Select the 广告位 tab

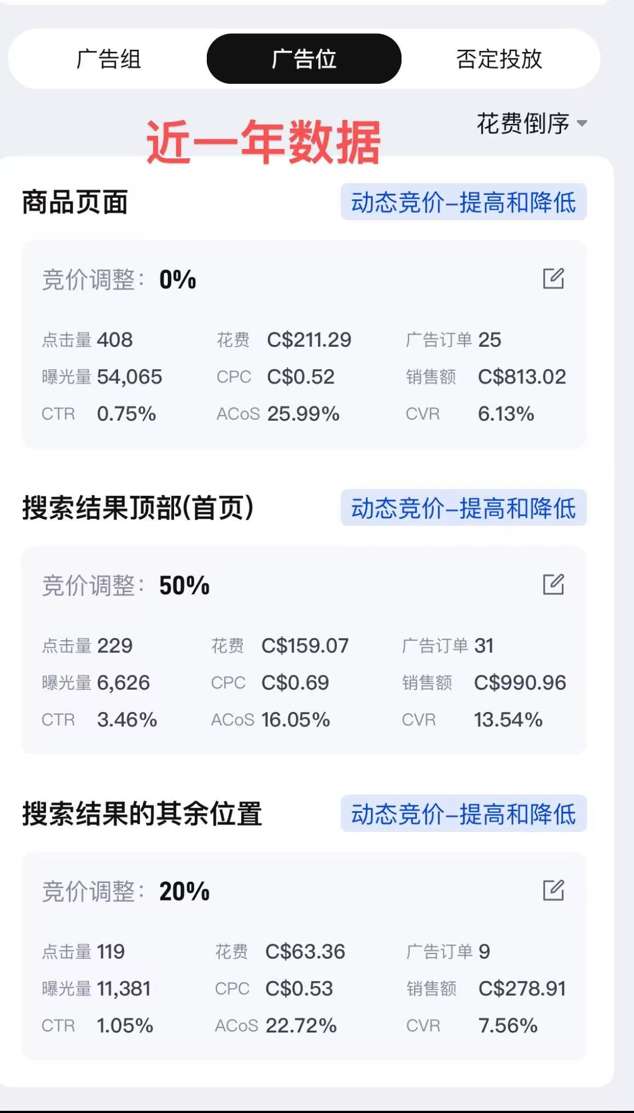pos(304,59)
